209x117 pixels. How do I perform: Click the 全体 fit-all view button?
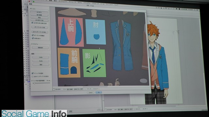tap(75, 89)
